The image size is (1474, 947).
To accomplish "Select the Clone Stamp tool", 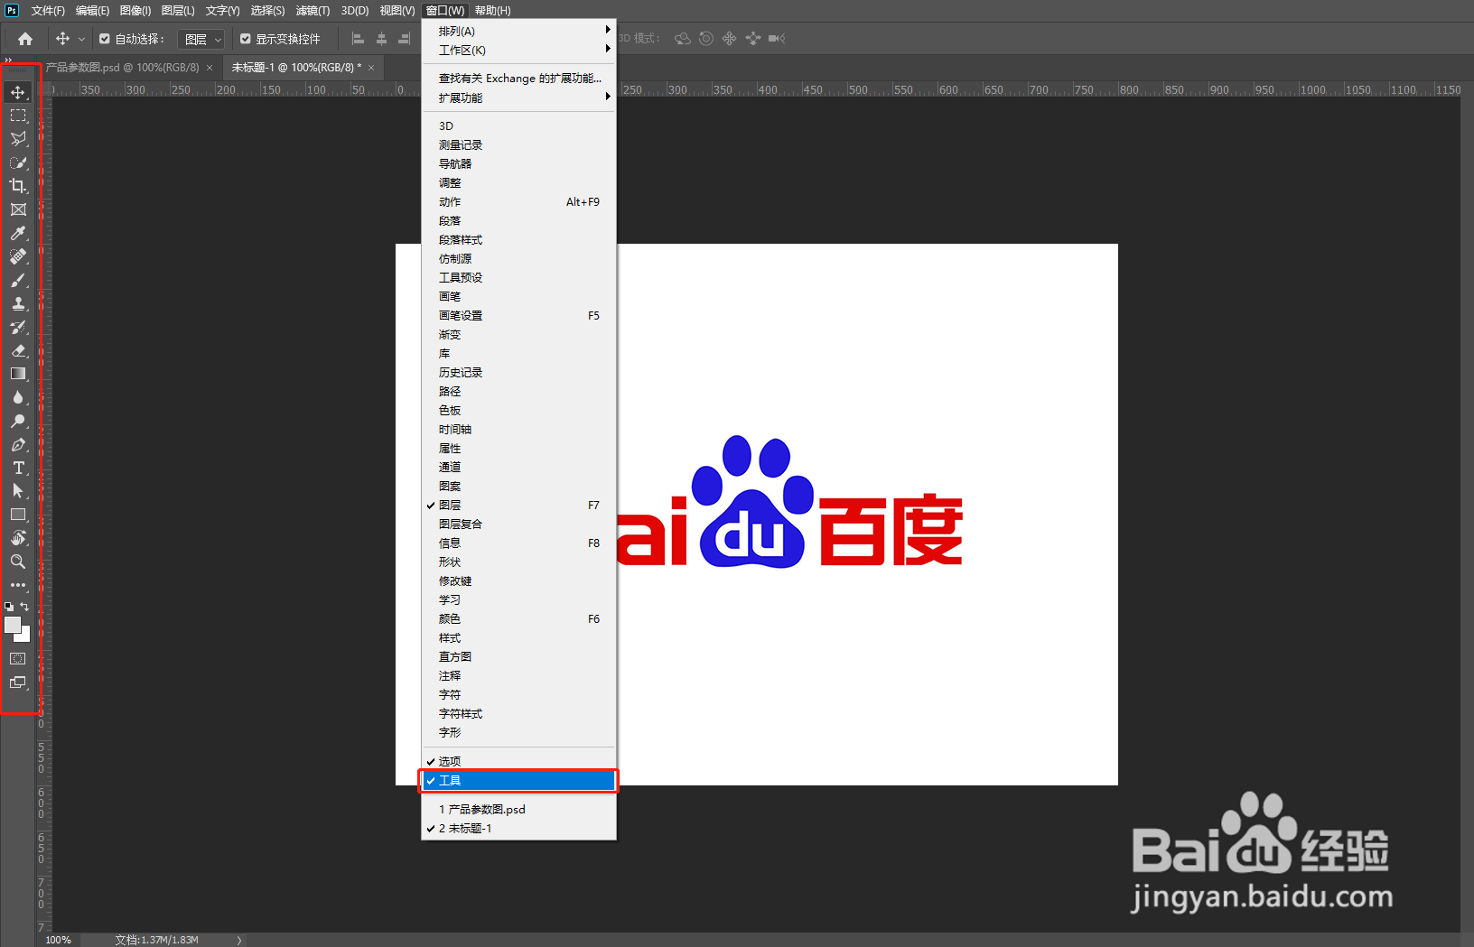I will [18, 303].
